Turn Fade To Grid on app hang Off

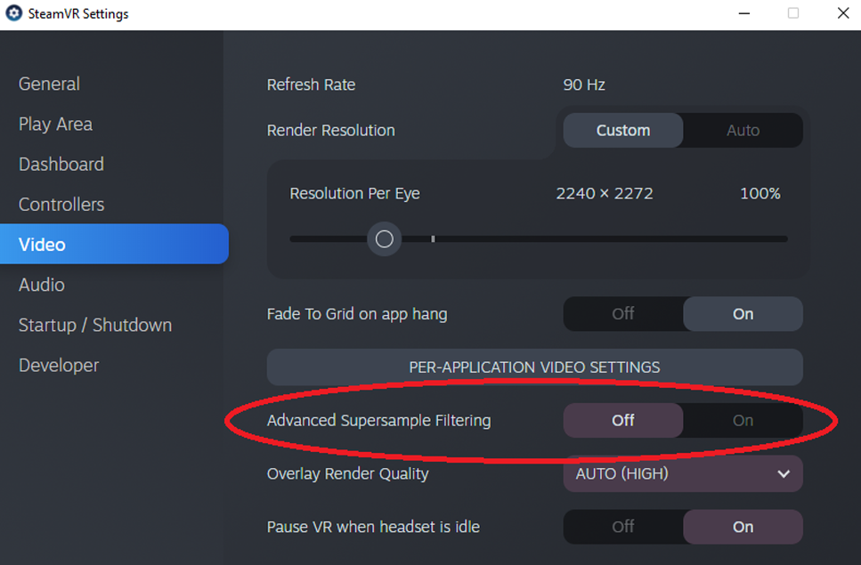(x=623, y=314)
